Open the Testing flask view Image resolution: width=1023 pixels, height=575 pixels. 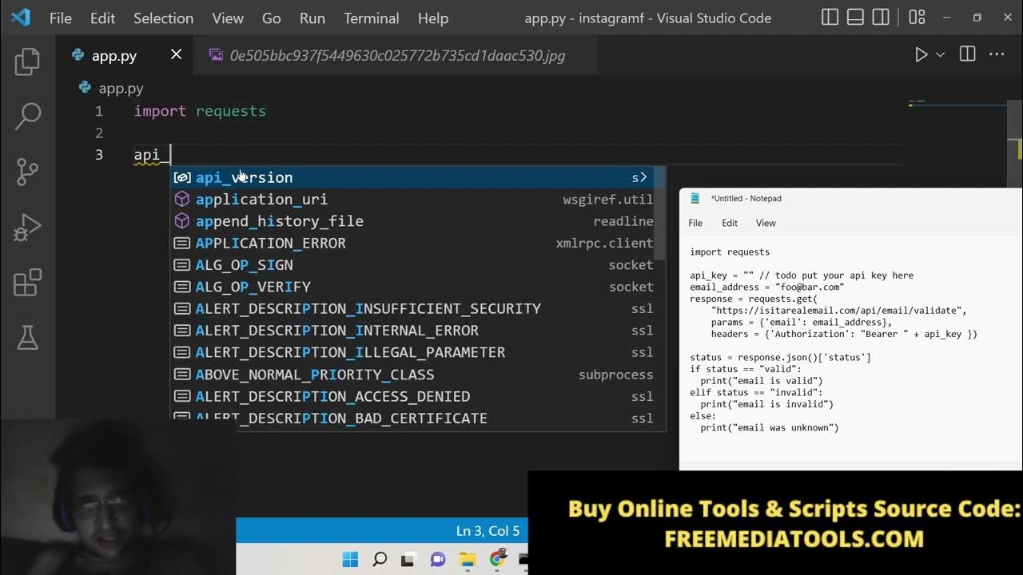point(28,337)
